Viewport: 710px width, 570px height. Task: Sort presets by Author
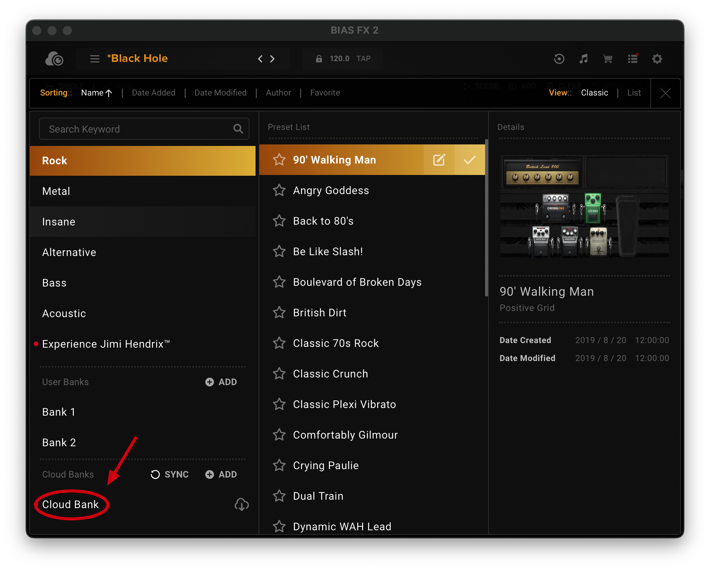click(278, 93)
